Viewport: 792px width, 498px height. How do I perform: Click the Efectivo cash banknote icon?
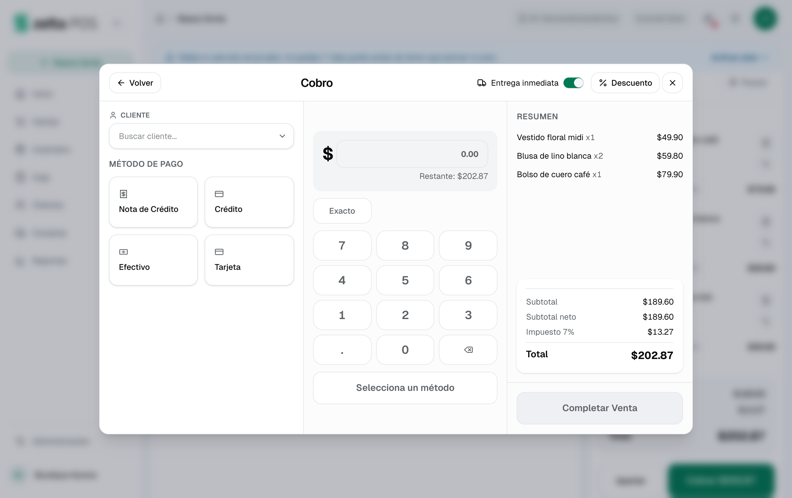pyautogui.click(x=123, y=252)
